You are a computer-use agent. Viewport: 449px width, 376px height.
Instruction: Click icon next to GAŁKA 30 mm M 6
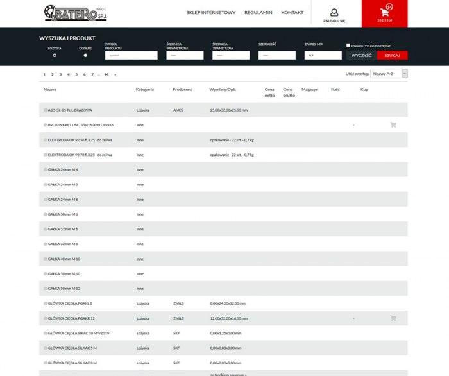46,214
